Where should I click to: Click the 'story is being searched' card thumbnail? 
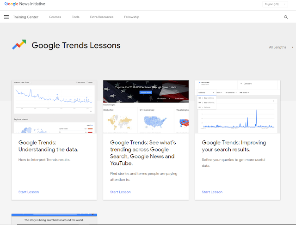point(54,219)
